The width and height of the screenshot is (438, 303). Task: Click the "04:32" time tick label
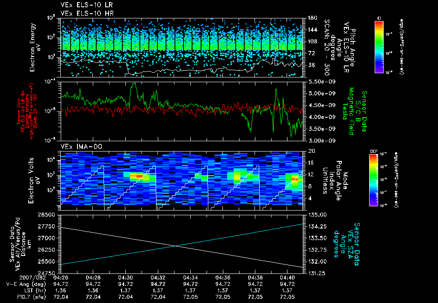coord(158,278)
